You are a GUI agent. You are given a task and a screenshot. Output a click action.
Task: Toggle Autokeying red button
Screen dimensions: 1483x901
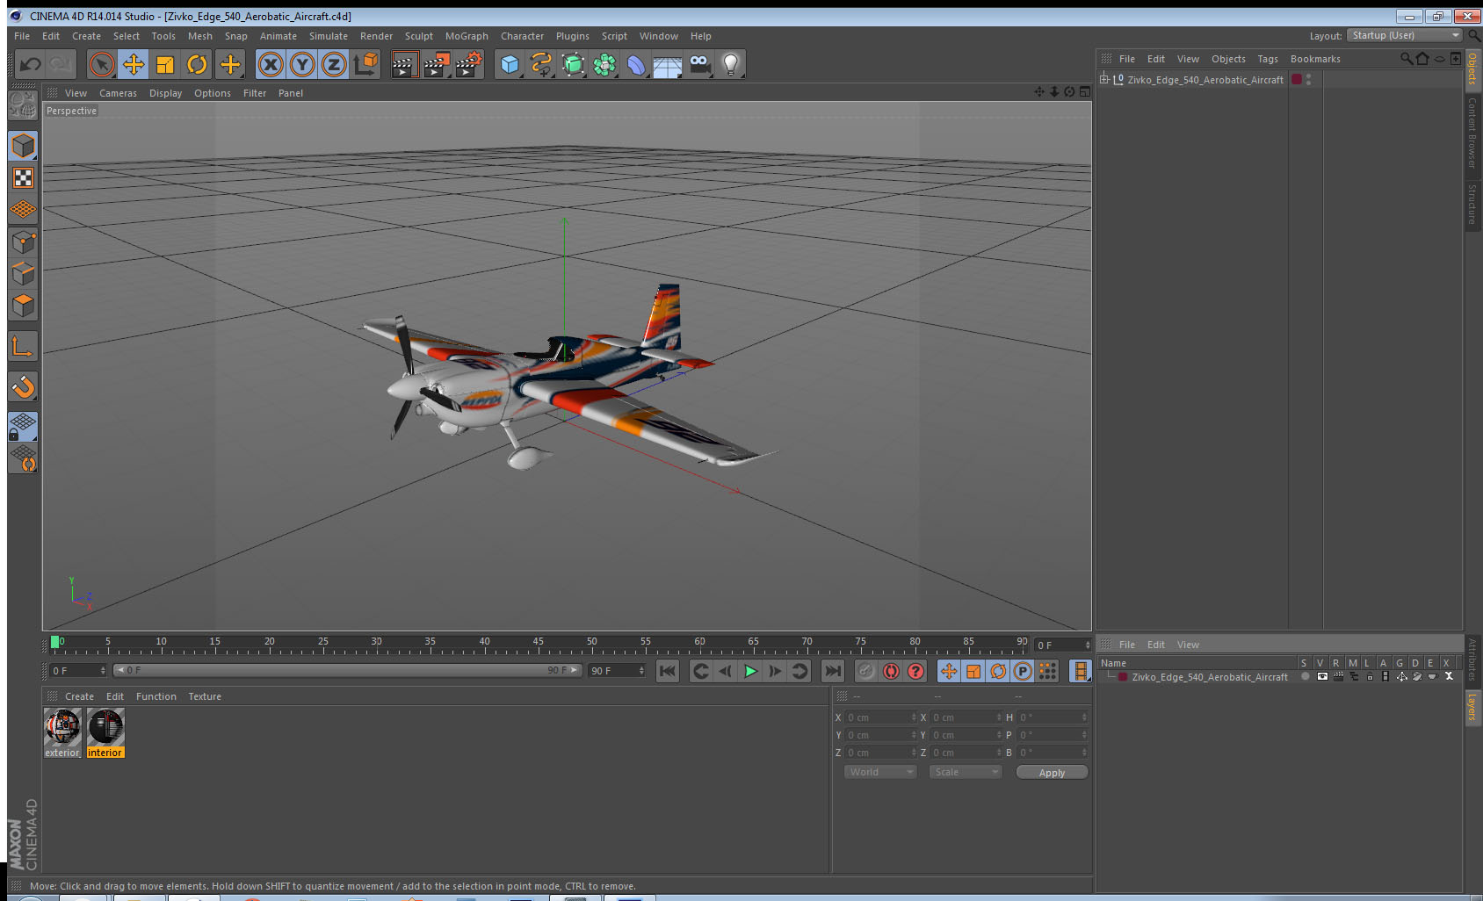tap(891, 671)
